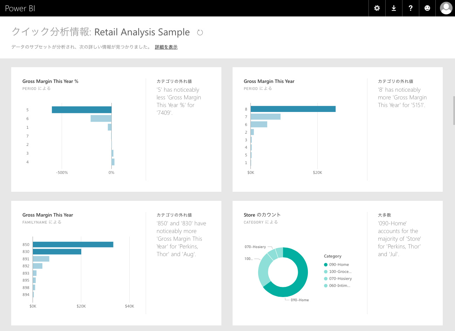Screen dimensions: 455x331
Task: Click the 070-Hosiery legend color dot
Action: coord(326,279)
